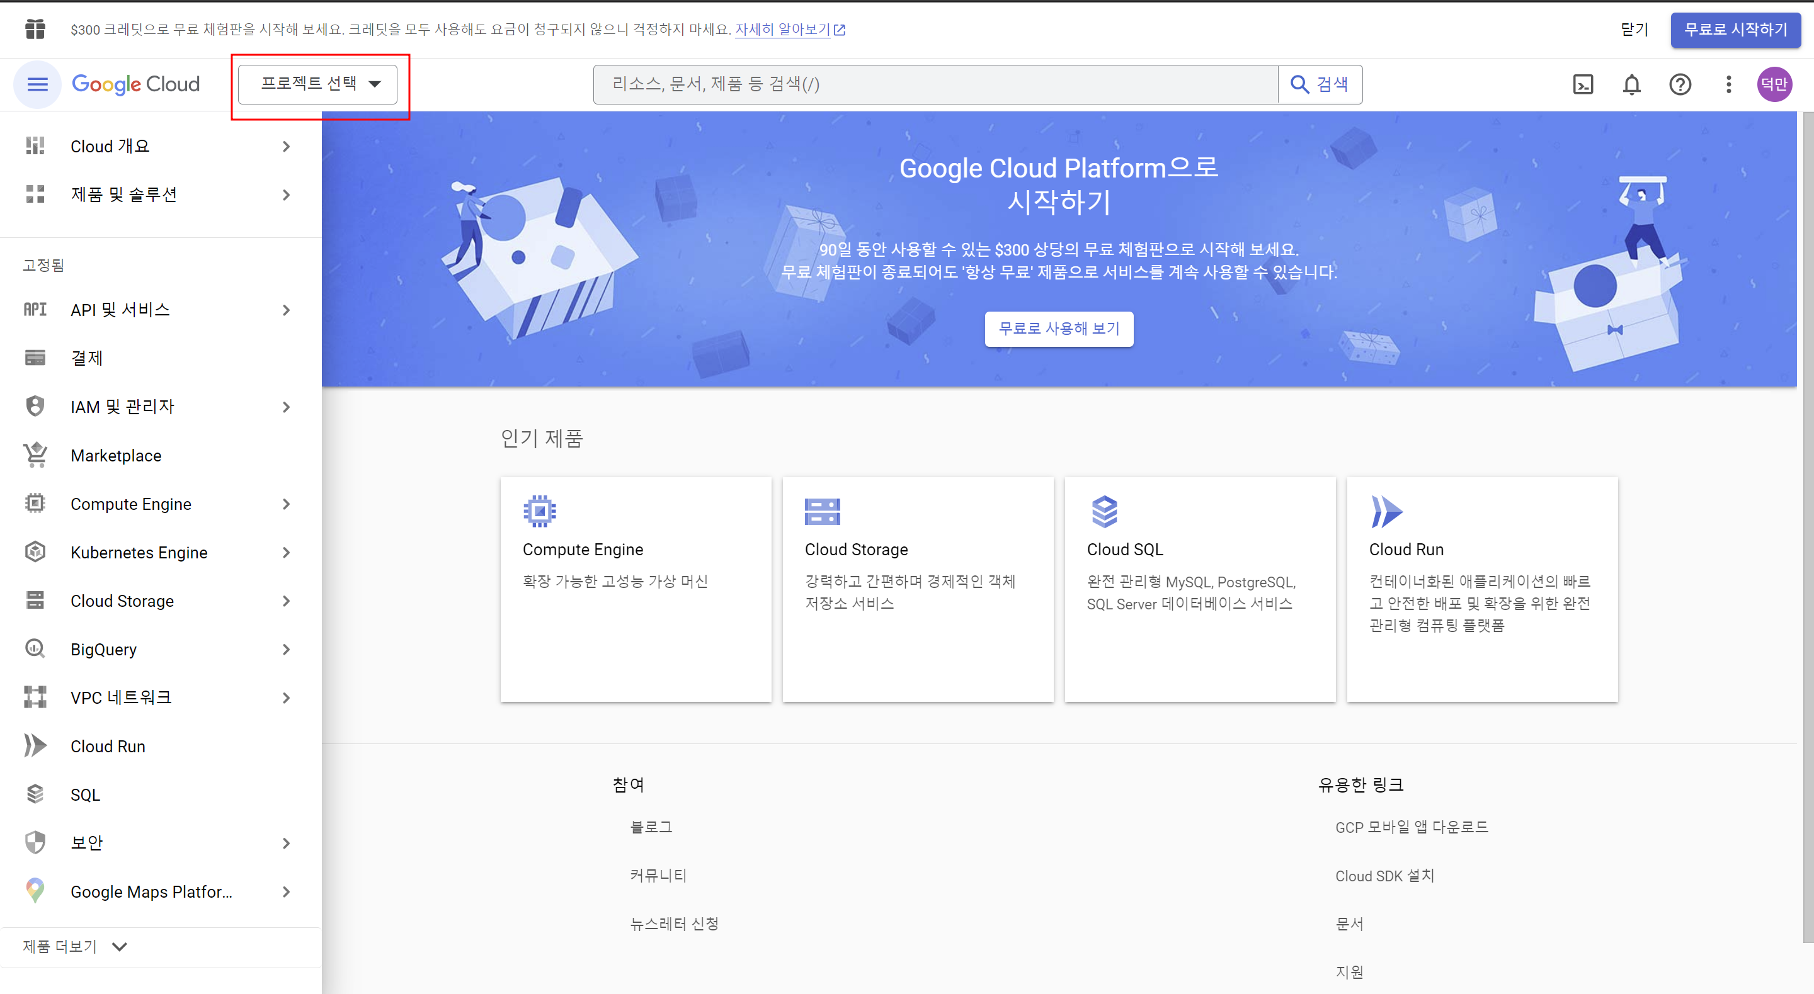Click the page vertical scrollbar
Screen dimensions: 1814x994
pyautogui.click(x=1808, y=525)
